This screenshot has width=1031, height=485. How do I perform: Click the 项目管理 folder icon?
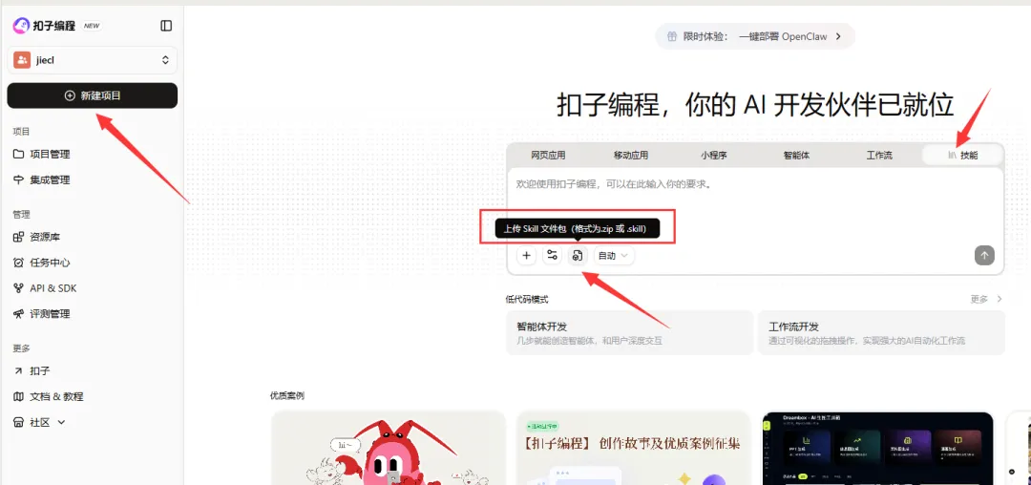(x=18, y=154)
